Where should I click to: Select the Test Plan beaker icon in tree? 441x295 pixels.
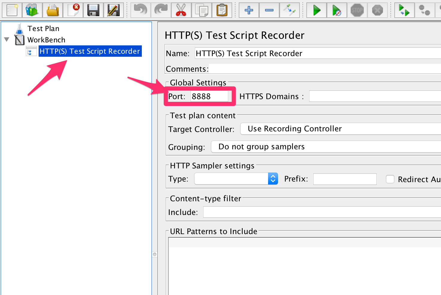point(19,28)
